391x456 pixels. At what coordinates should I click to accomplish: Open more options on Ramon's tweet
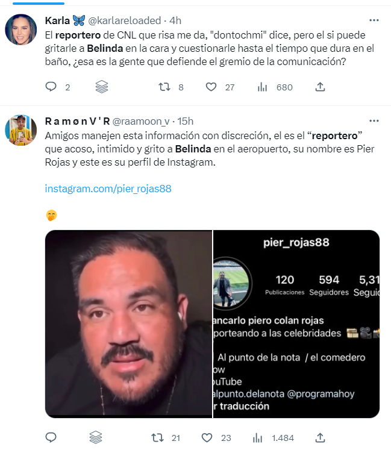click(x=374, y=120)
